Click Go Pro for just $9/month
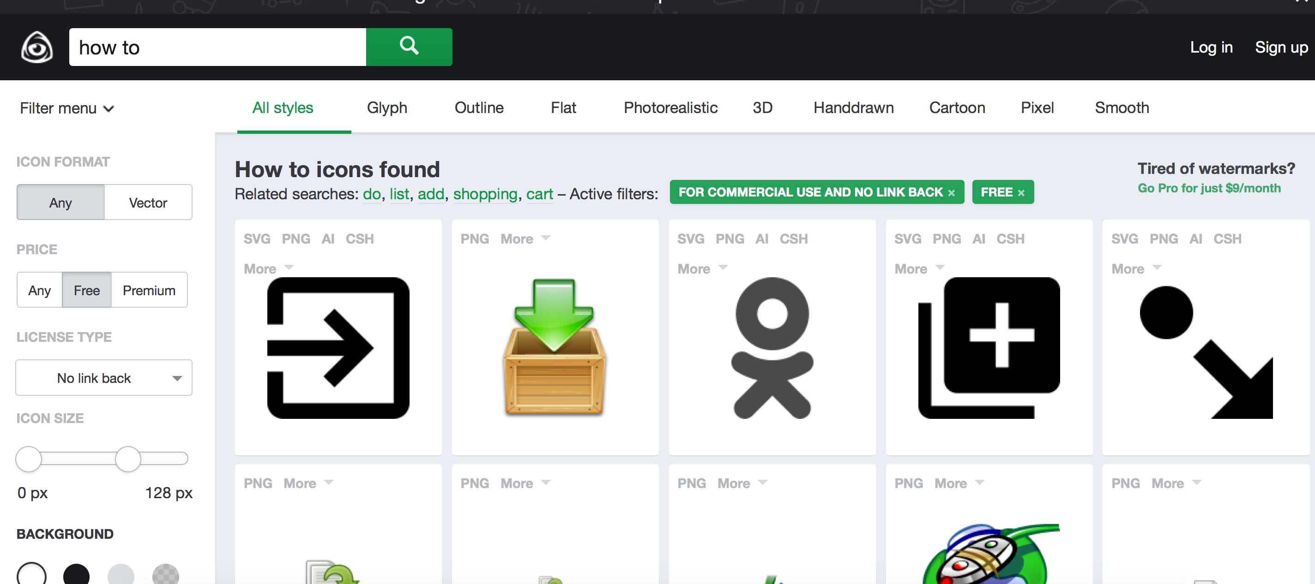This screenshot has width=1315, height=584. pyautogui.click(x=1209, y=188)
